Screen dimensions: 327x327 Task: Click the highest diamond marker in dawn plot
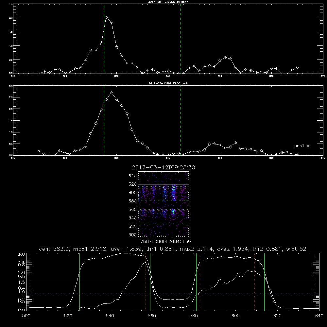[106, 18]
